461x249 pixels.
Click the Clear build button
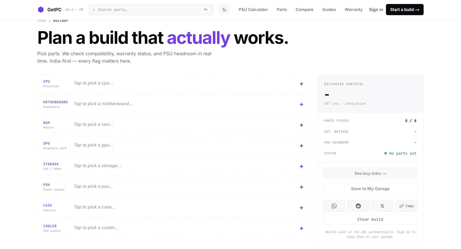(370, 219)
